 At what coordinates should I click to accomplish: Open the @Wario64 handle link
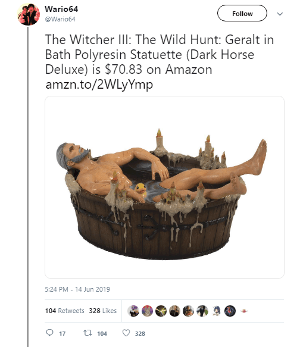(x=60, y=19)
